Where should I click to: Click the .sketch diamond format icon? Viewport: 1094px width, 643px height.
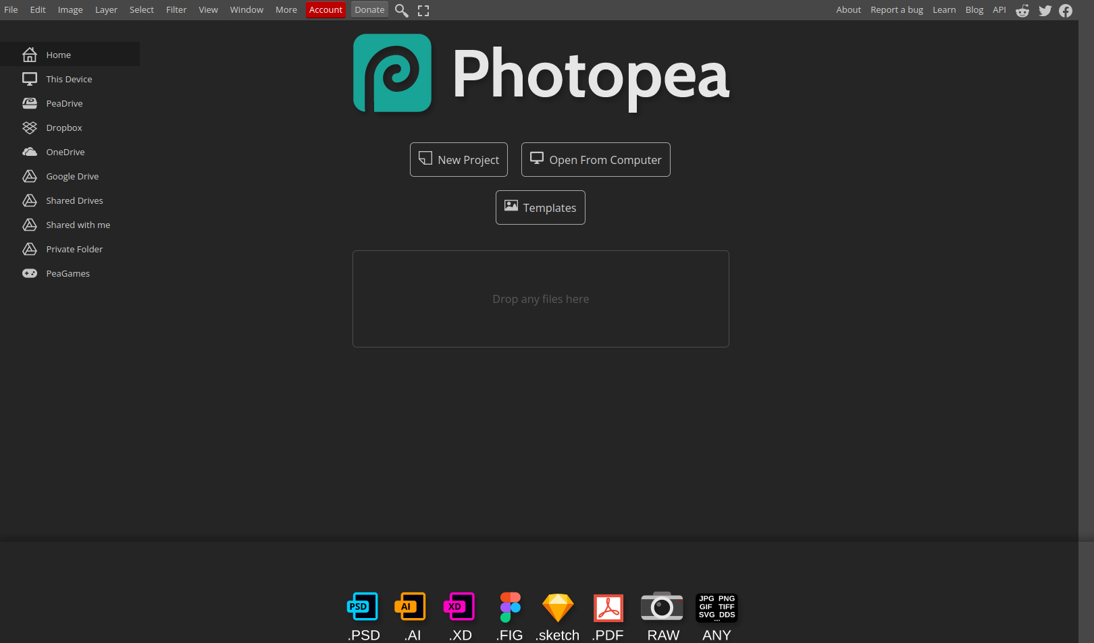tap(558, 607)
